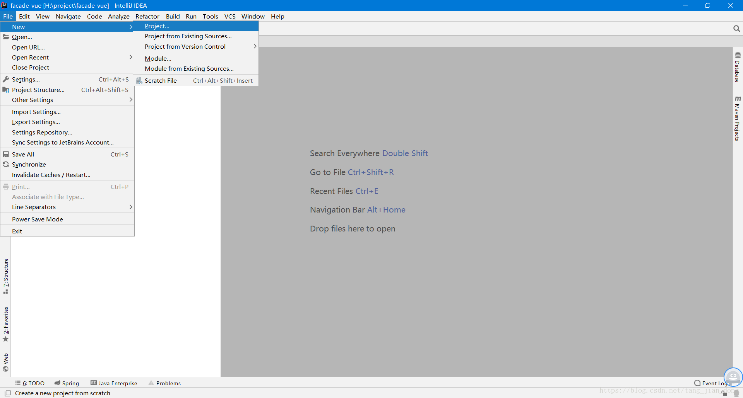The image size is (743, 398).
Task: Open the View menu
Action: pyautogui.click(x=43, y=16)
